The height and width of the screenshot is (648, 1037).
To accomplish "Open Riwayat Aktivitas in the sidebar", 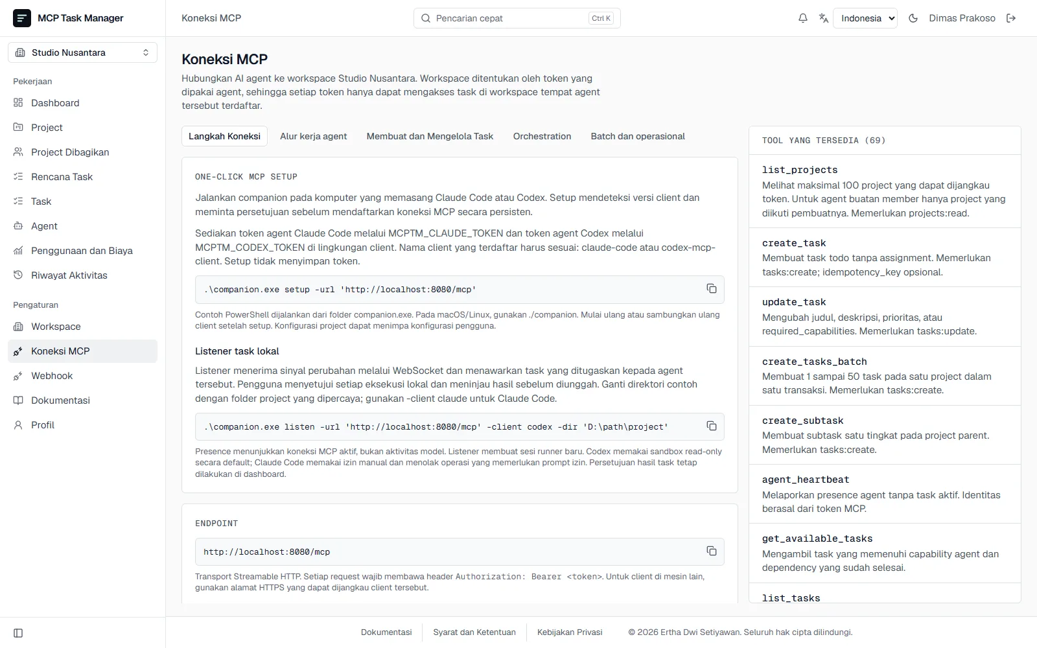I will 82,275.
